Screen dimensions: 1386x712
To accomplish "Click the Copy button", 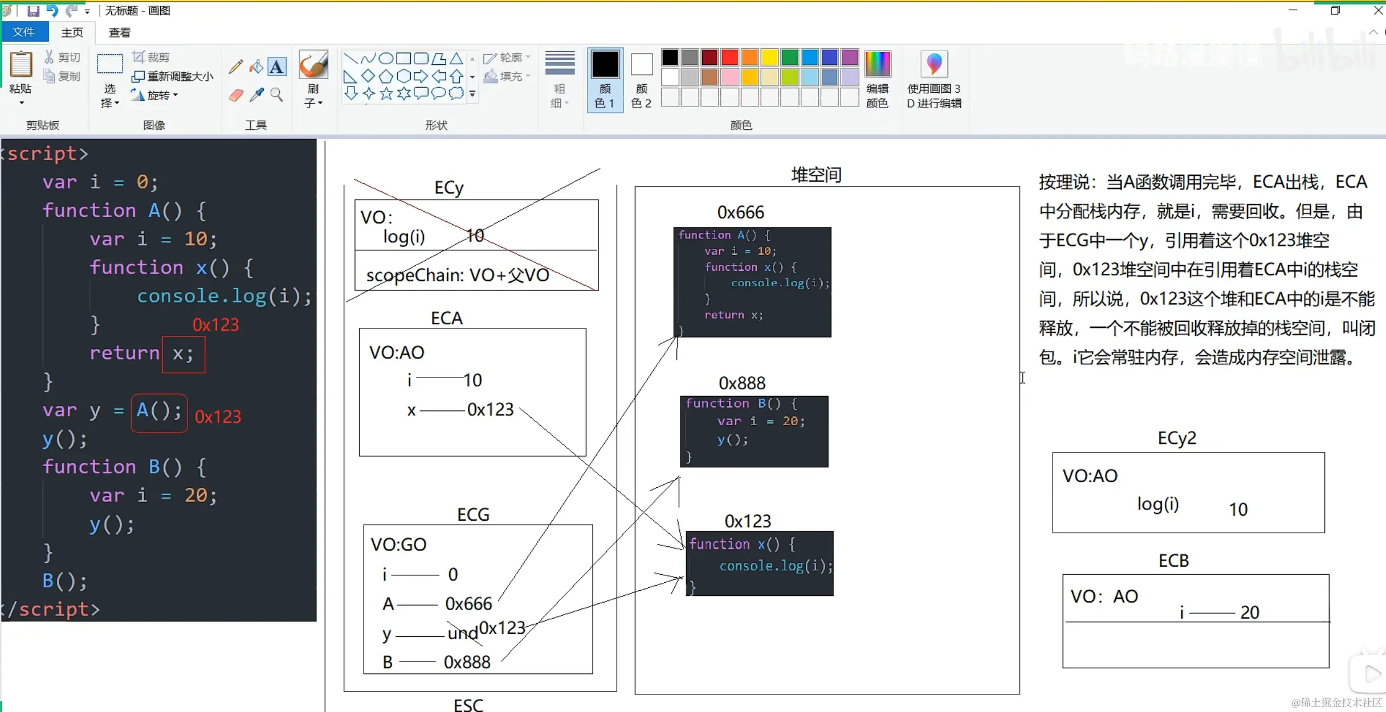I will point(63,76).
